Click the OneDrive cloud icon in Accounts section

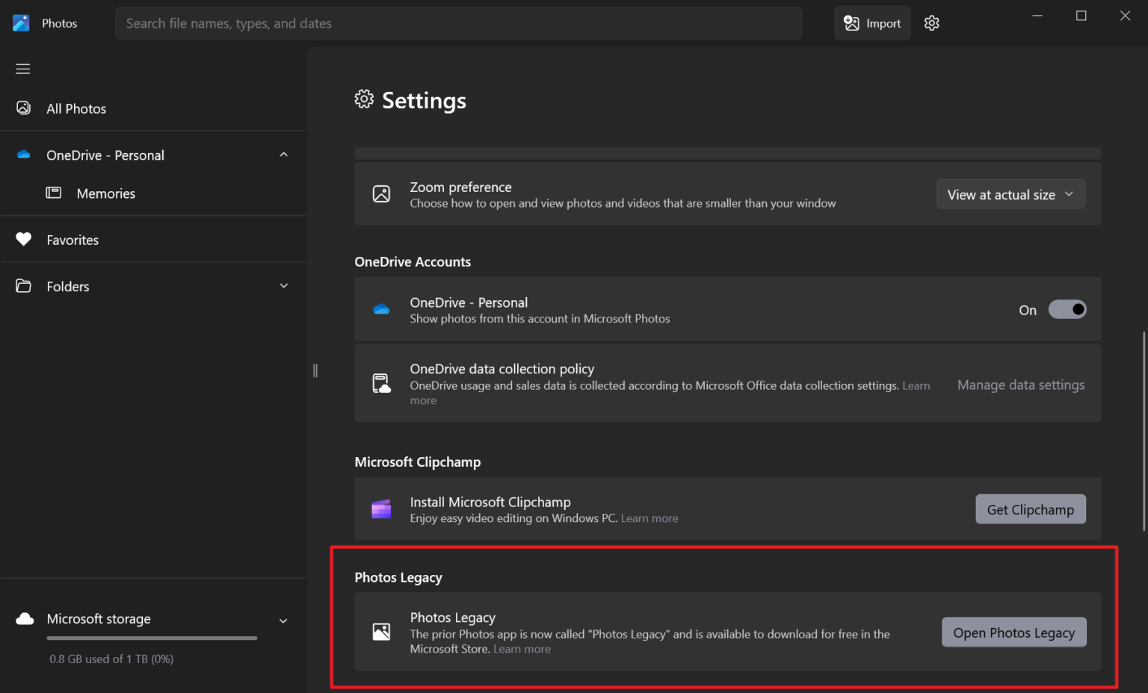(x=381, y=309)
